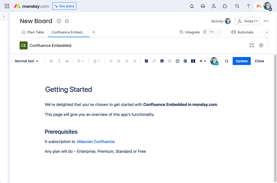The width and height of the screenshot is (277, 183).
Task: Select the Confluence Embedded view tab
Action: (x=68, y=32)
